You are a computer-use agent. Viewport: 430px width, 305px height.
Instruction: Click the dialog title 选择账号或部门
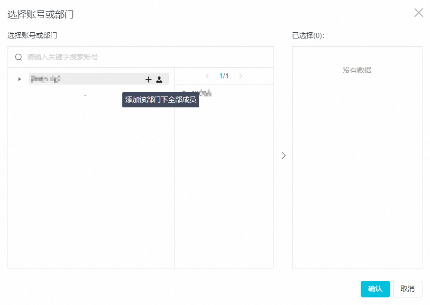tap(40, 14)
